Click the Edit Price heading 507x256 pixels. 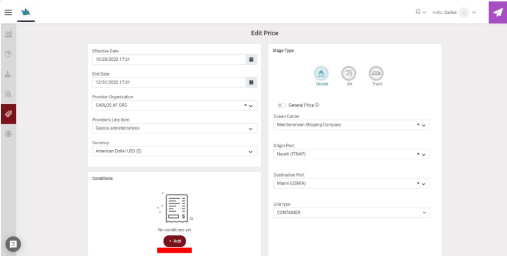tap(264, 33)
